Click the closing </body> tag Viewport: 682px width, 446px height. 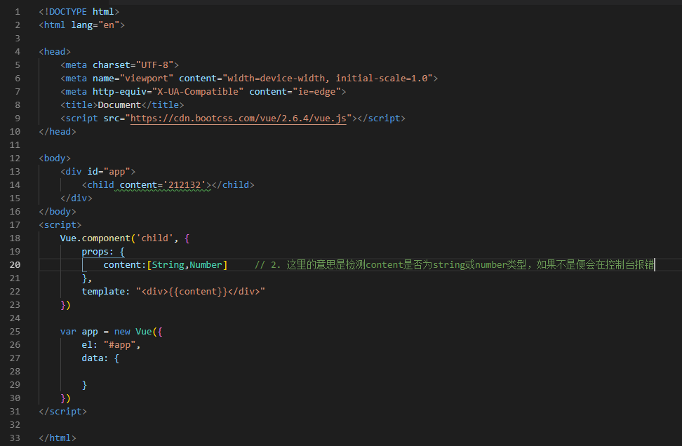coord(58,211)
